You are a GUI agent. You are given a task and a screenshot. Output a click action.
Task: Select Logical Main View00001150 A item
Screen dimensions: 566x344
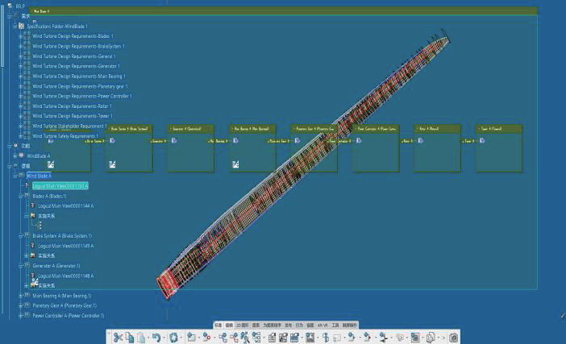(60, 185)
